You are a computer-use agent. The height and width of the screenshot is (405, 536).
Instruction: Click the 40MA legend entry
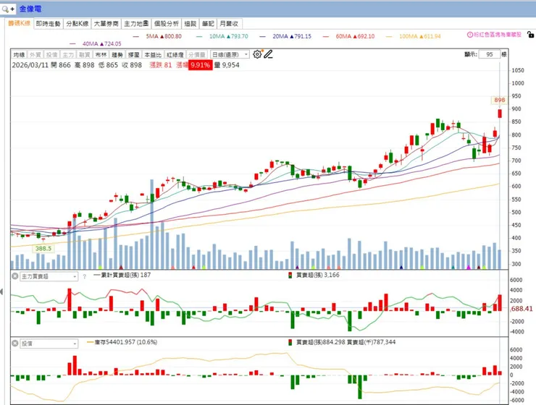tap(96, 43)
